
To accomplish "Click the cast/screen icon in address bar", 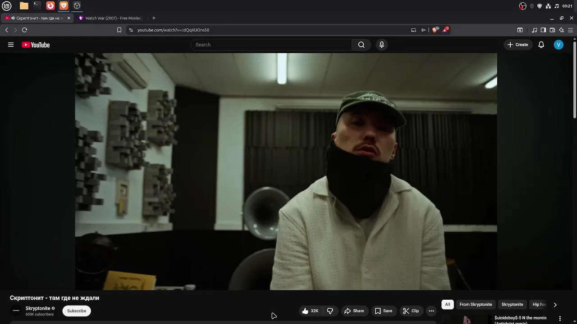I will click(413, 30).
